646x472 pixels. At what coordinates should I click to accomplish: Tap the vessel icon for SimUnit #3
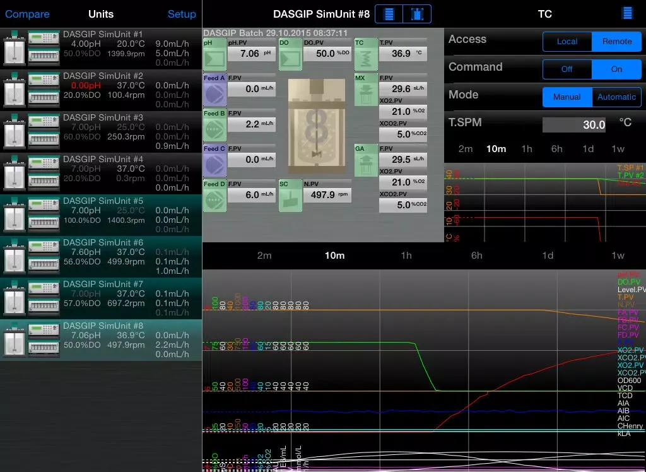(15, 131)
